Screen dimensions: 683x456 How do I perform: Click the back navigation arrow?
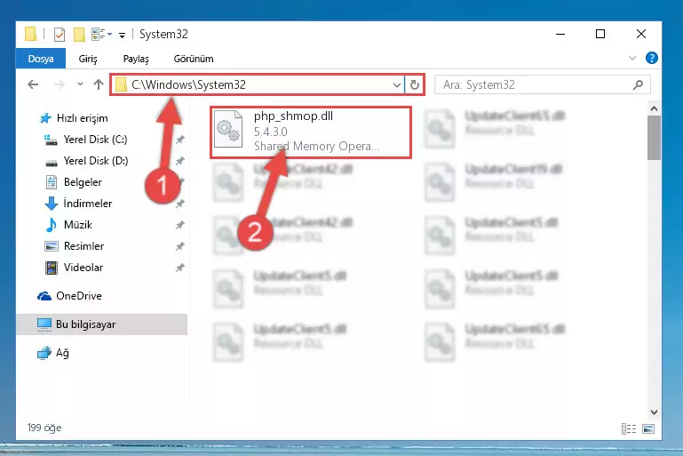click(33, 84)
